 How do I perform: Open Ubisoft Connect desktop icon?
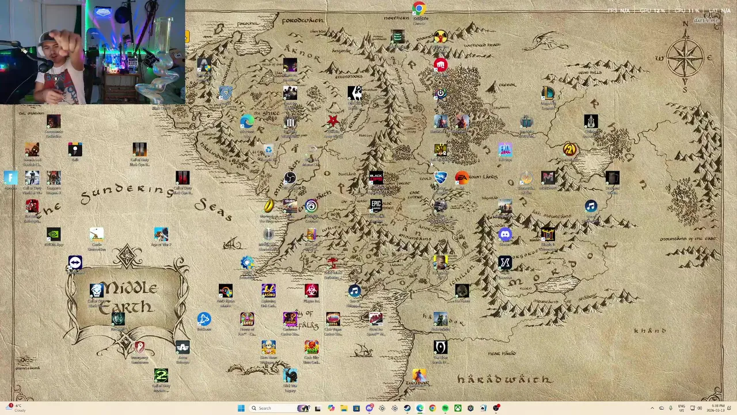[x=311, y=206]
